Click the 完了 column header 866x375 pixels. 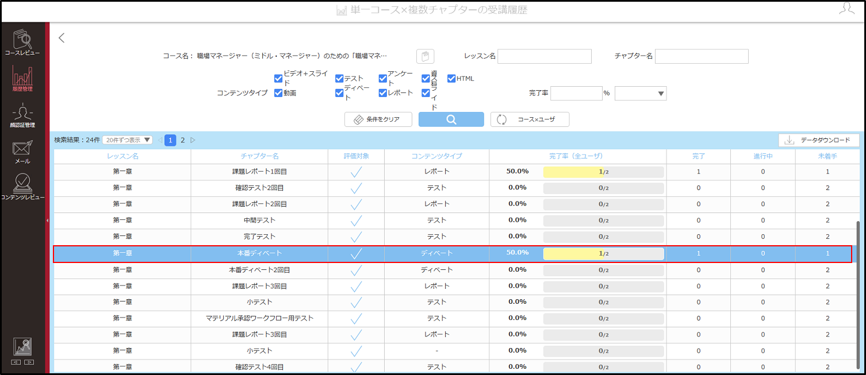click(699, 156)
